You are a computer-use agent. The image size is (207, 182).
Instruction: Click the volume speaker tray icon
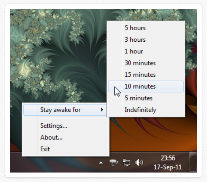tap(139, 162)
